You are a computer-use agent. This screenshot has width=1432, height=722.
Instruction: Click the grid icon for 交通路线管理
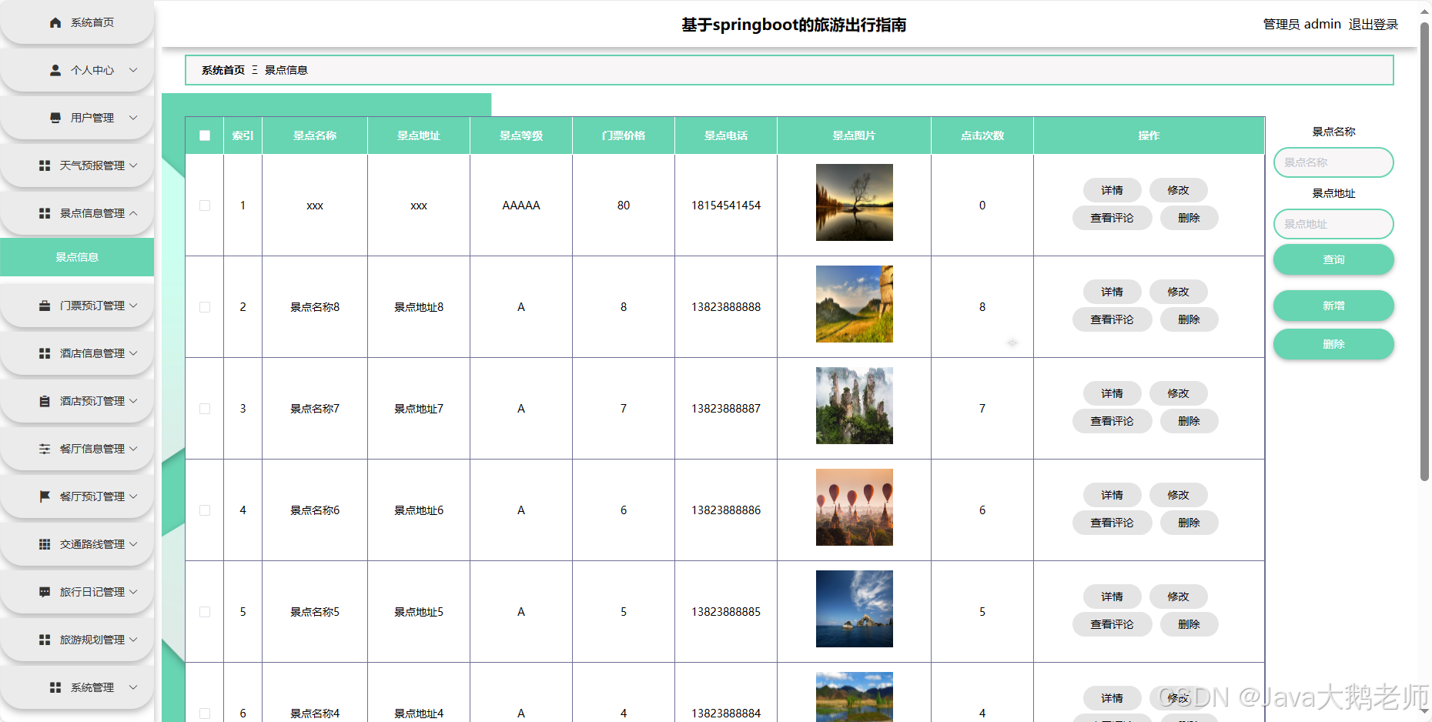[45, 544]
